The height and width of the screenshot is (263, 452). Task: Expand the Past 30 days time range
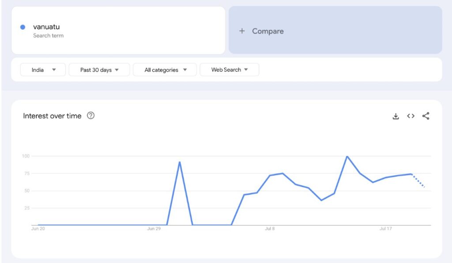tap(99, 70)
